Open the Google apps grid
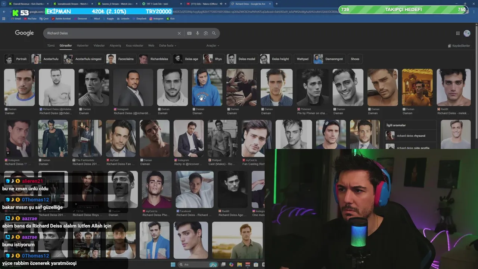 click(458, 33)
